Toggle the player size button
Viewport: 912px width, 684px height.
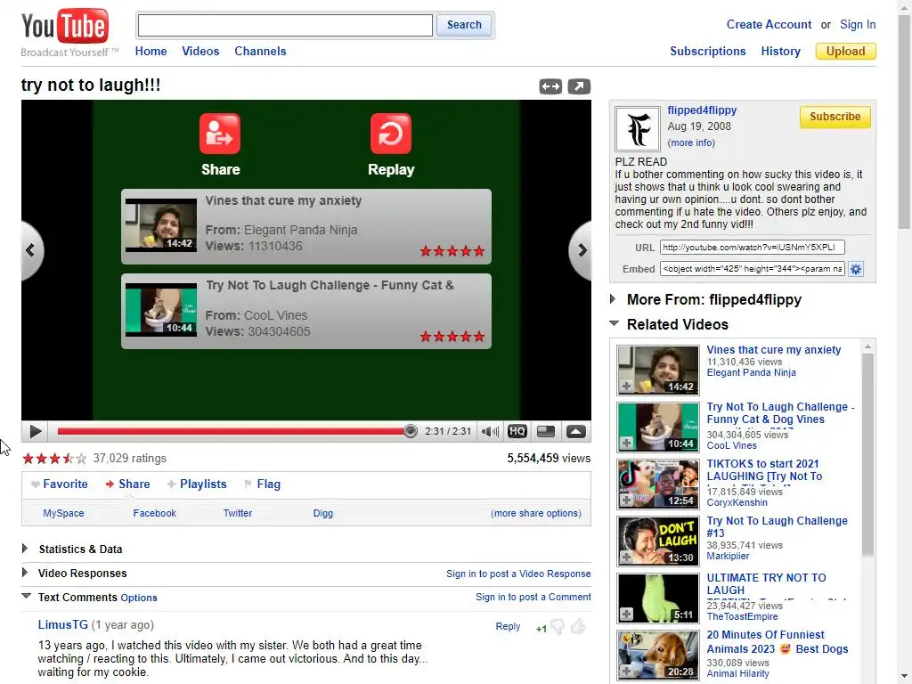546,432
